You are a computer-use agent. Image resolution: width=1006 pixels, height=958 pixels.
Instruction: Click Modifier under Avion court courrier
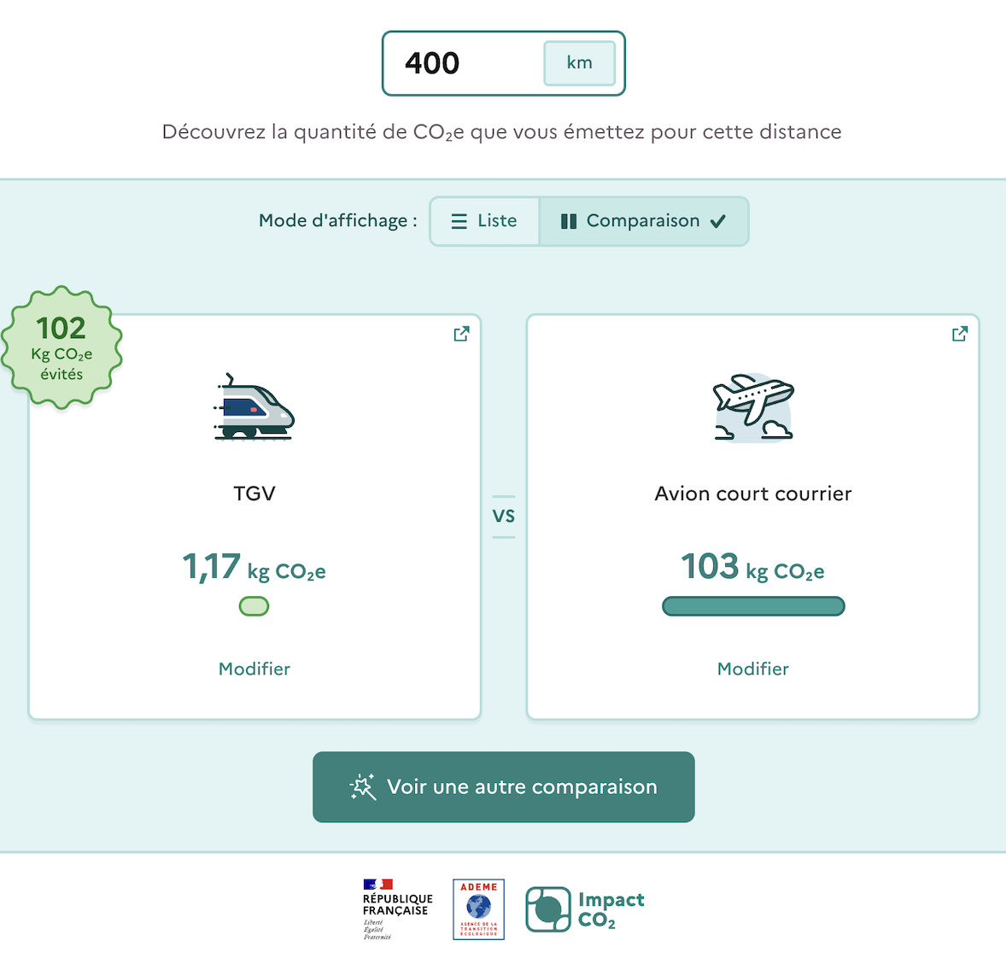tap(752, 669)
